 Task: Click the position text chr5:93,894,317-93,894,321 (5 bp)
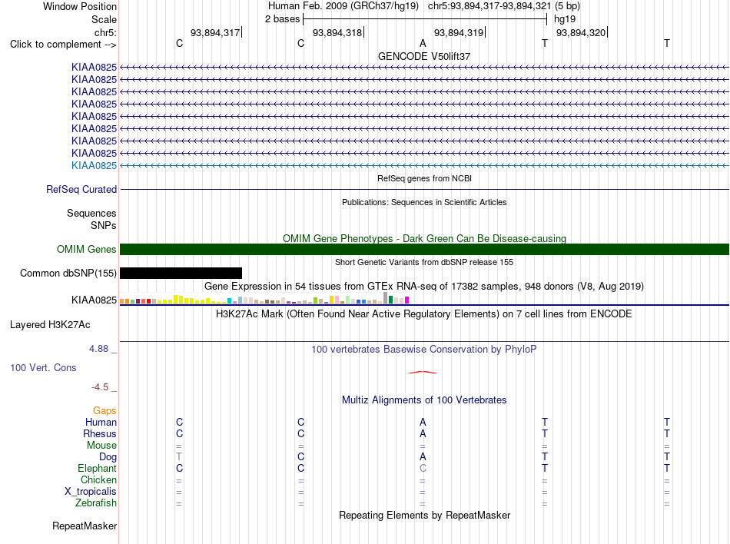pyautogui.click(x=504, y=6)
